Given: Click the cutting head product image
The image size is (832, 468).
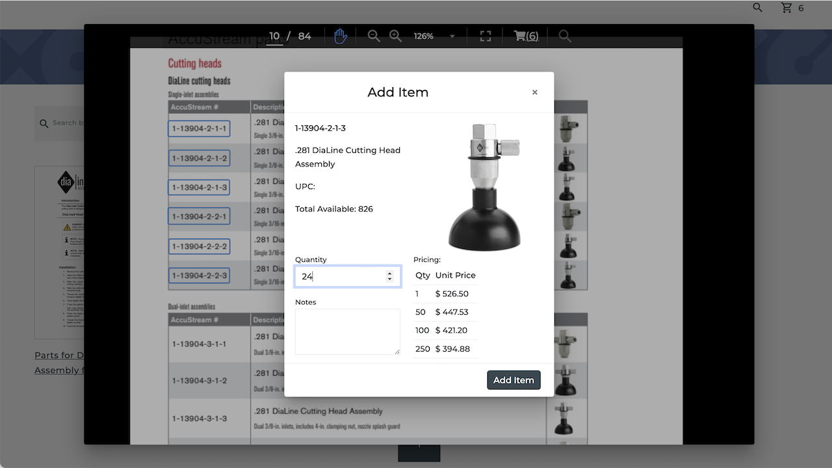Looking at the screenshot, I should pos(484,187).
